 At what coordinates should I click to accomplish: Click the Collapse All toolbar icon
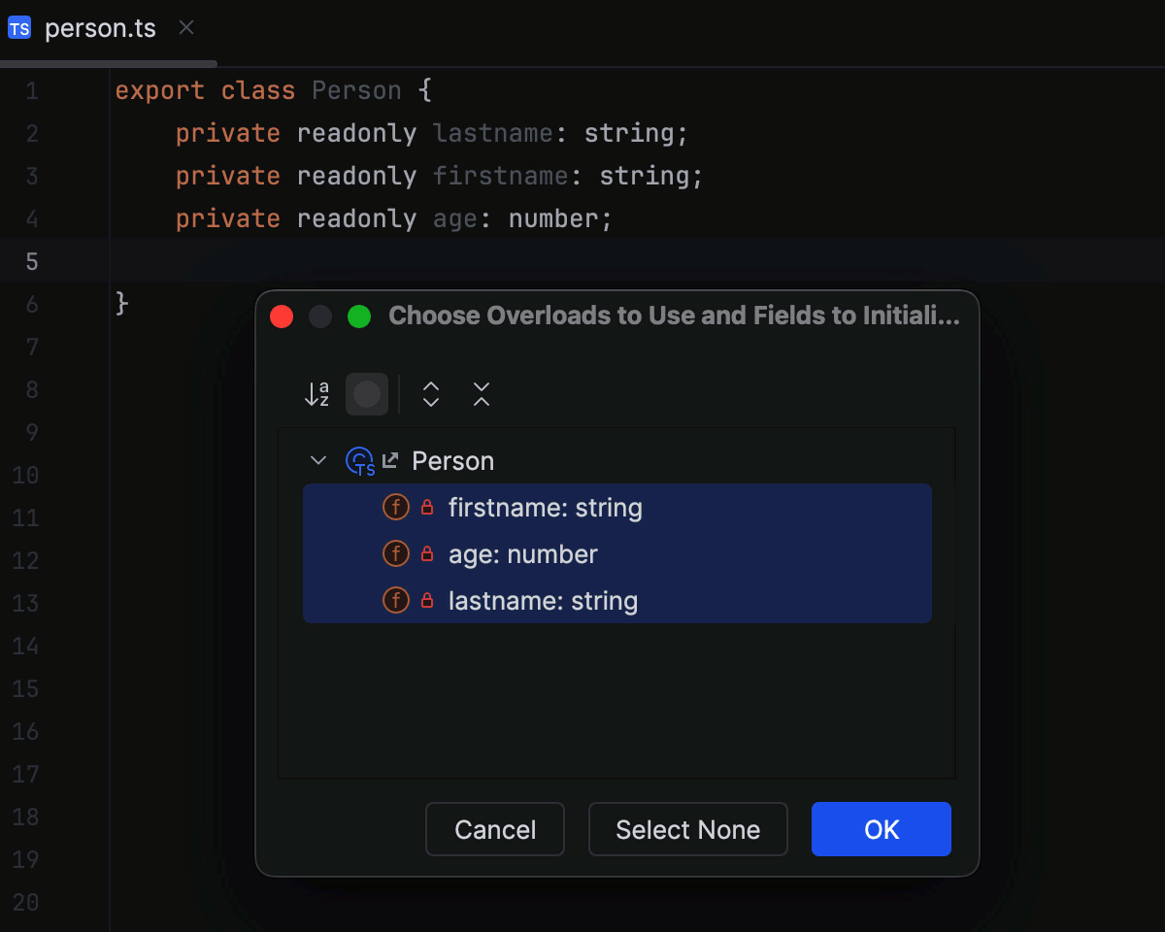481,394
